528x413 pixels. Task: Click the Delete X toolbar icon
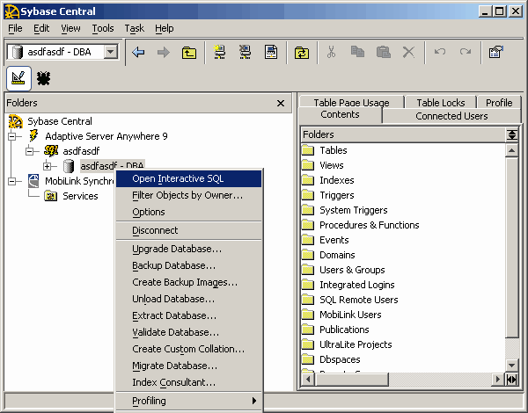(408, 52)
